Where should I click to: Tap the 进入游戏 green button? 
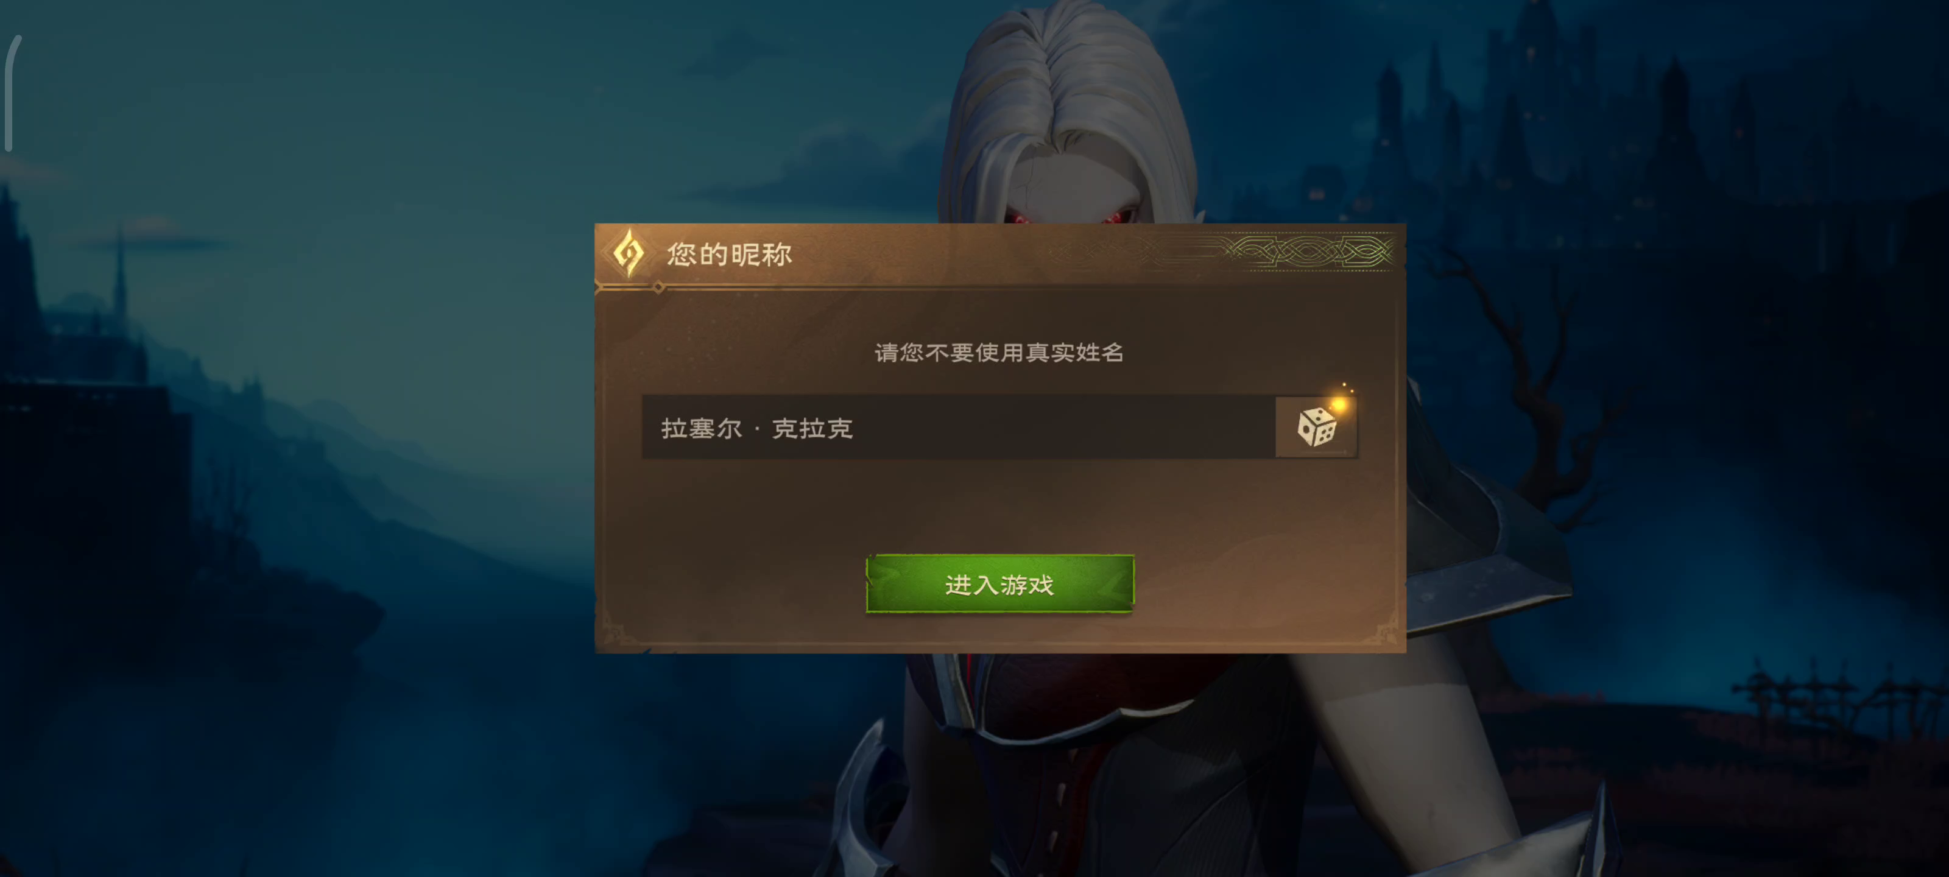(x=999, y=583)
